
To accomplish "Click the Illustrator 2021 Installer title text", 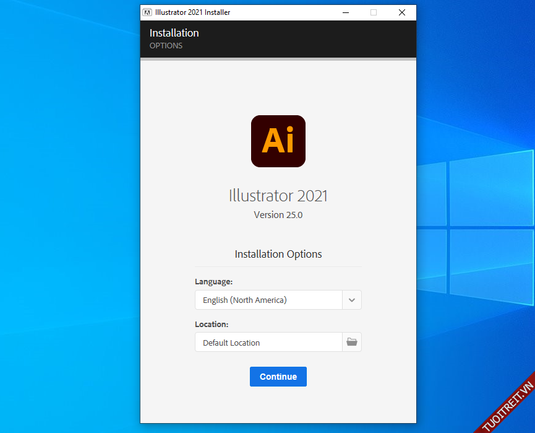I will (x=193, y=12).
